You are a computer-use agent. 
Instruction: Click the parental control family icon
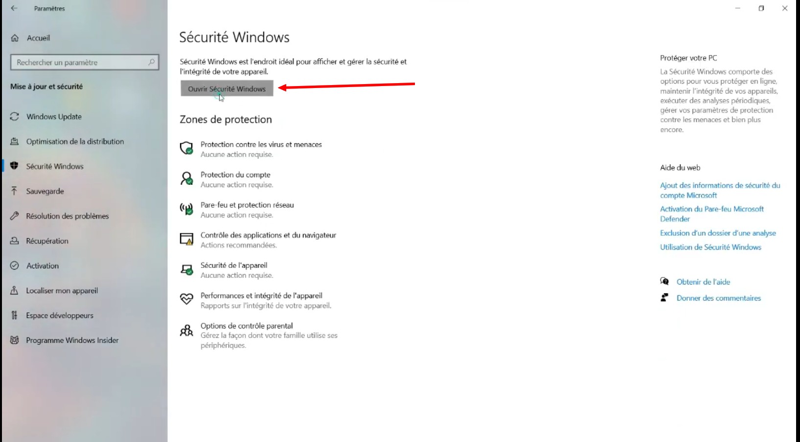pyautogui.click(x=186, y=331)
